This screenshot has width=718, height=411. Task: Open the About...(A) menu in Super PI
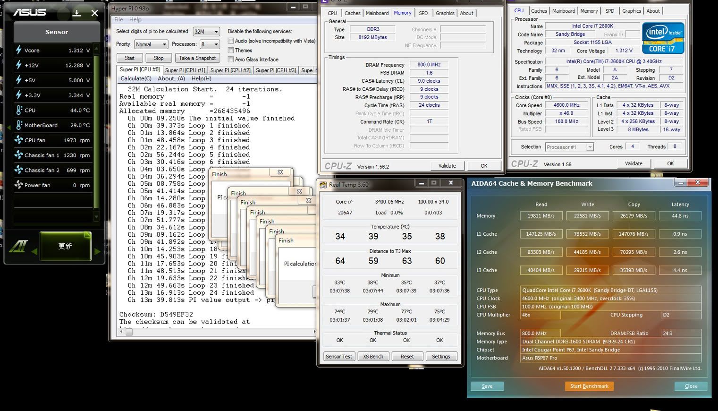[x=171, y=78]
